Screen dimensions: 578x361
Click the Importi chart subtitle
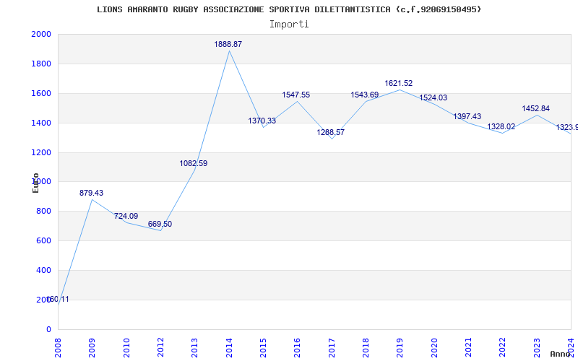(289, 25)
